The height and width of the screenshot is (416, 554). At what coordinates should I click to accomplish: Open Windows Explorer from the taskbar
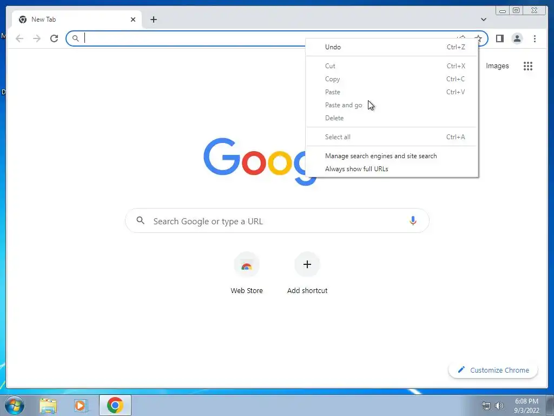click(x=48, y=405)
